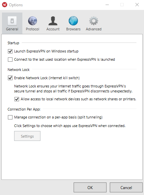Switch to the Account tab label
Image resolution: width=144 pixels, height=195 pixels.
click(53, 29)
